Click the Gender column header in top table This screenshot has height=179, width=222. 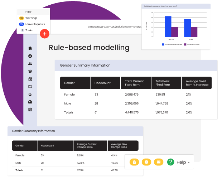(x=75, y=83)
